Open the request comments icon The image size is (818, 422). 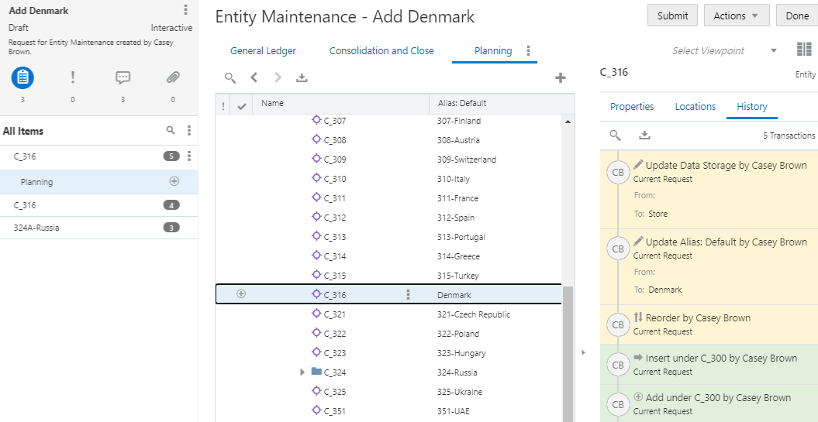click(123, 77)
